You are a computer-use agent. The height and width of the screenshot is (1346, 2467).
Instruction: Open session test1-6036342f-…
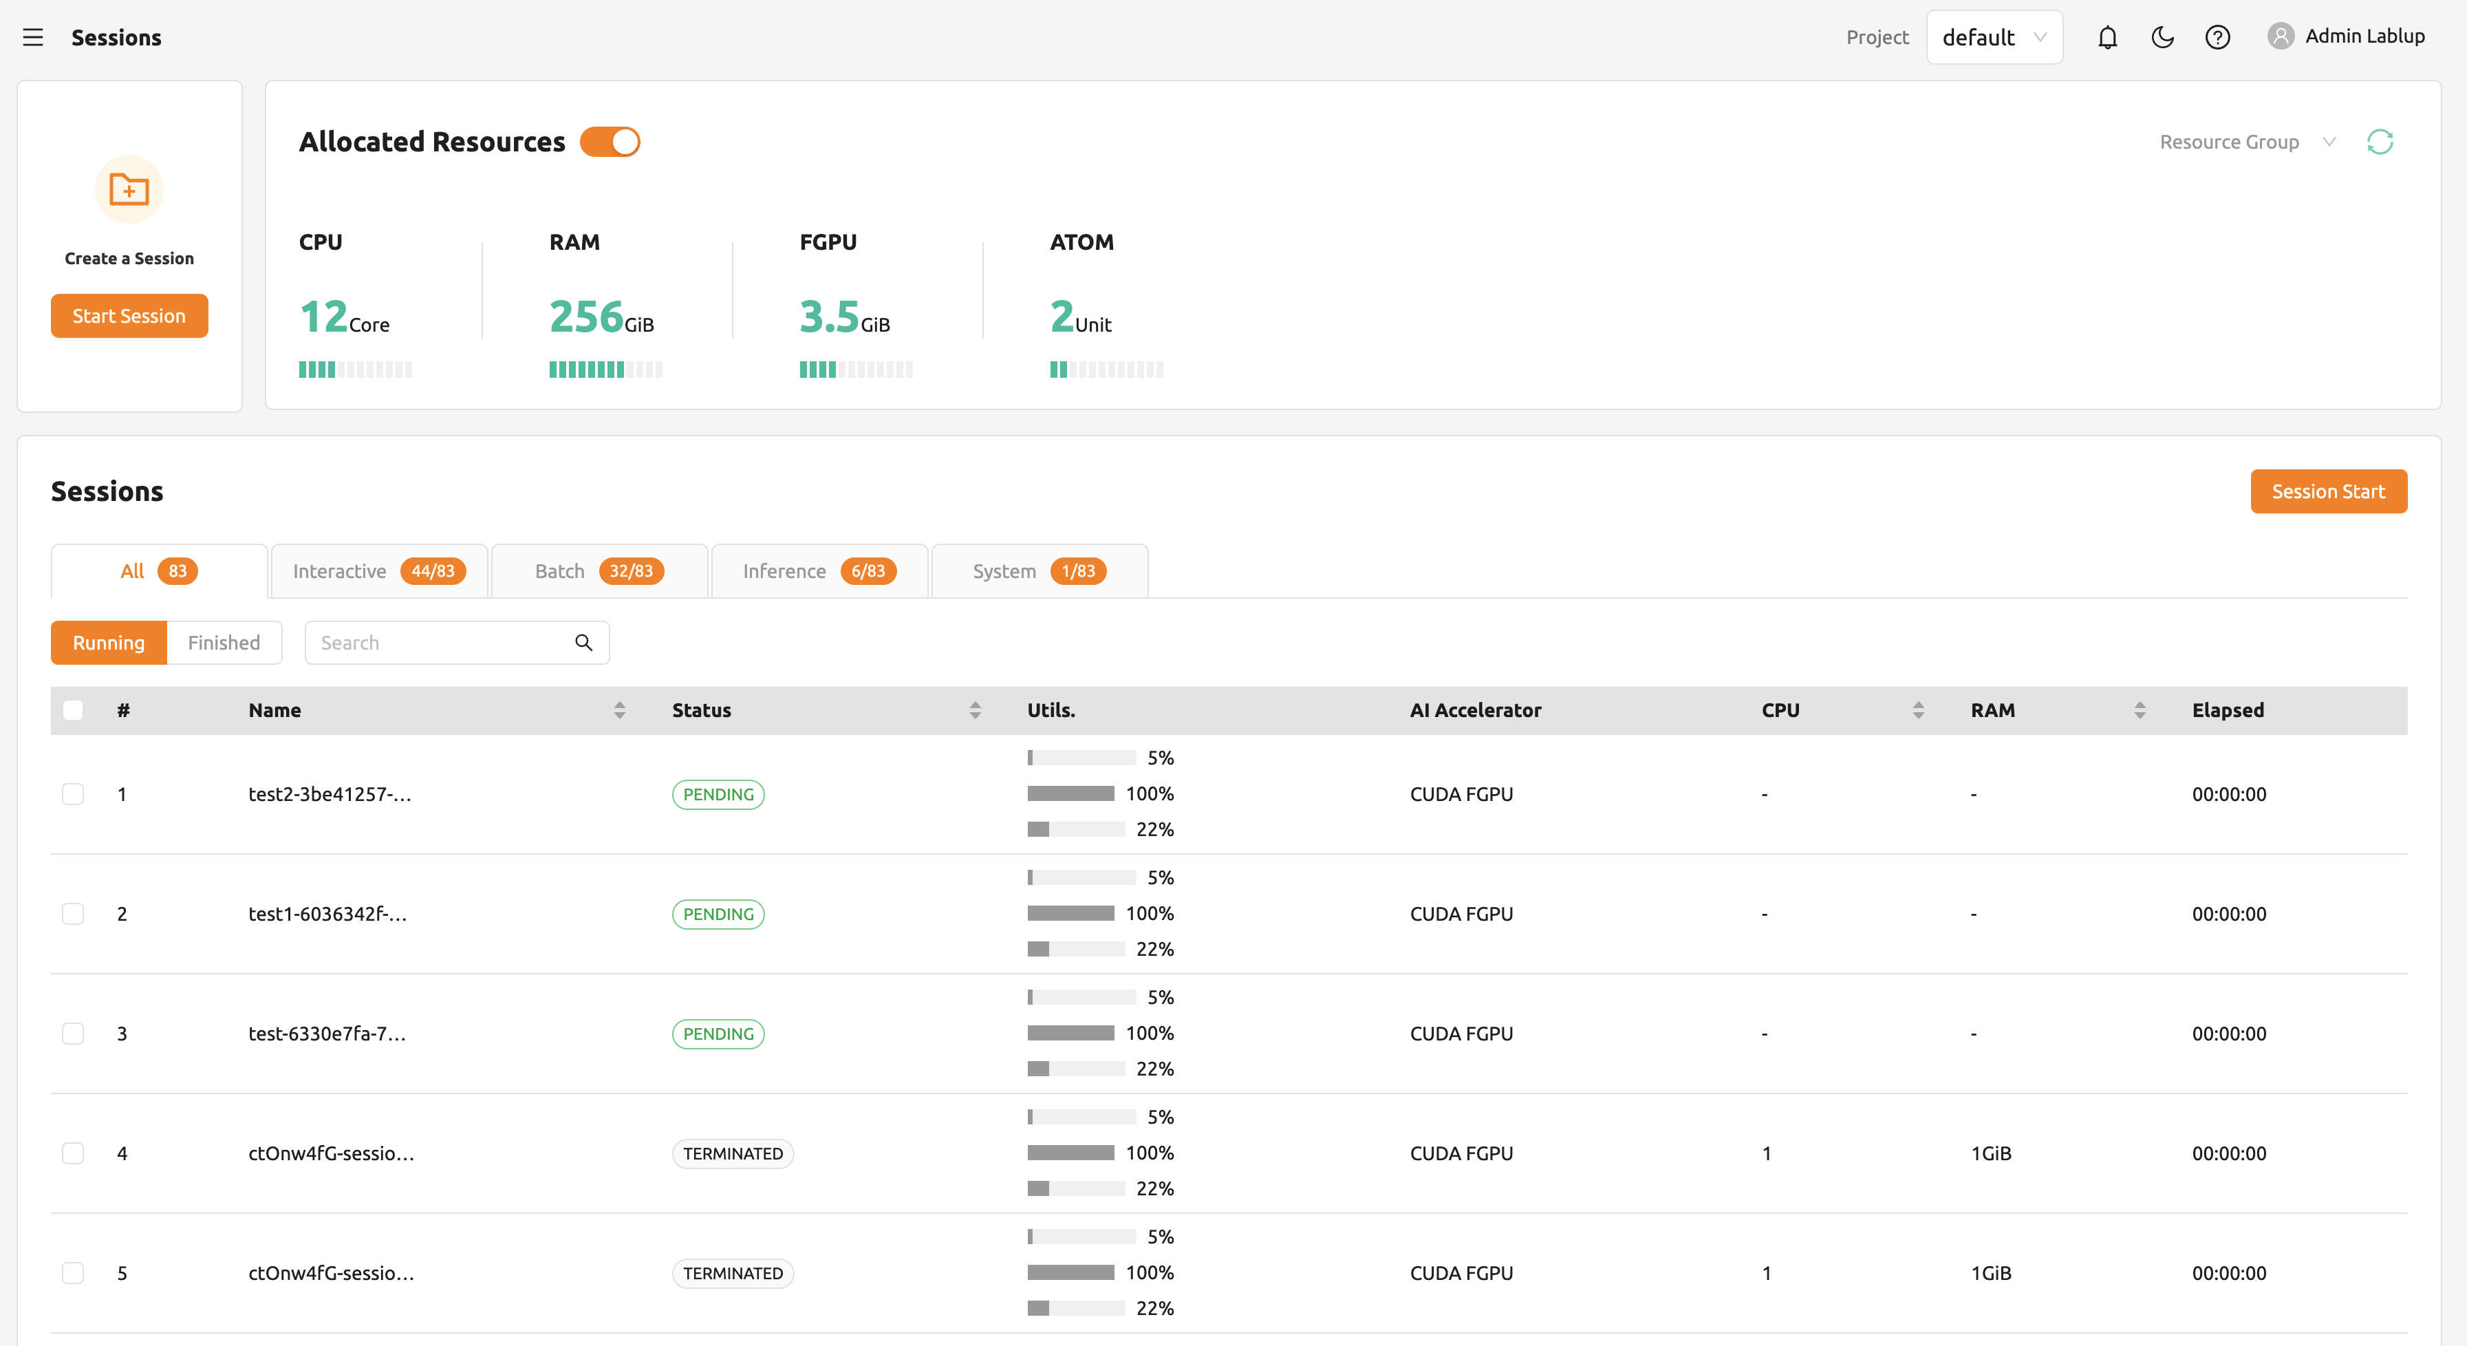click(x=327, y=914)
